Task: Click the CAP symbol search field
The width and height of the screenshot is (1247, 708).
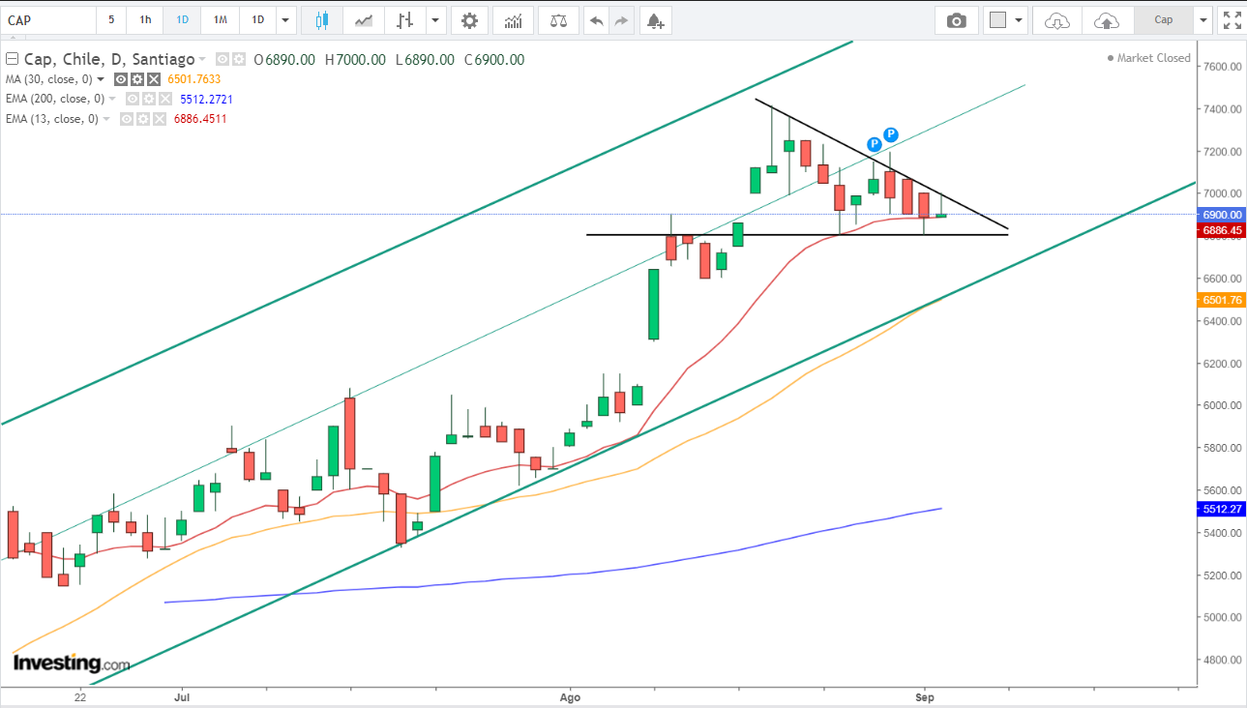Action: pyautogui.click(x=48, y=19)
